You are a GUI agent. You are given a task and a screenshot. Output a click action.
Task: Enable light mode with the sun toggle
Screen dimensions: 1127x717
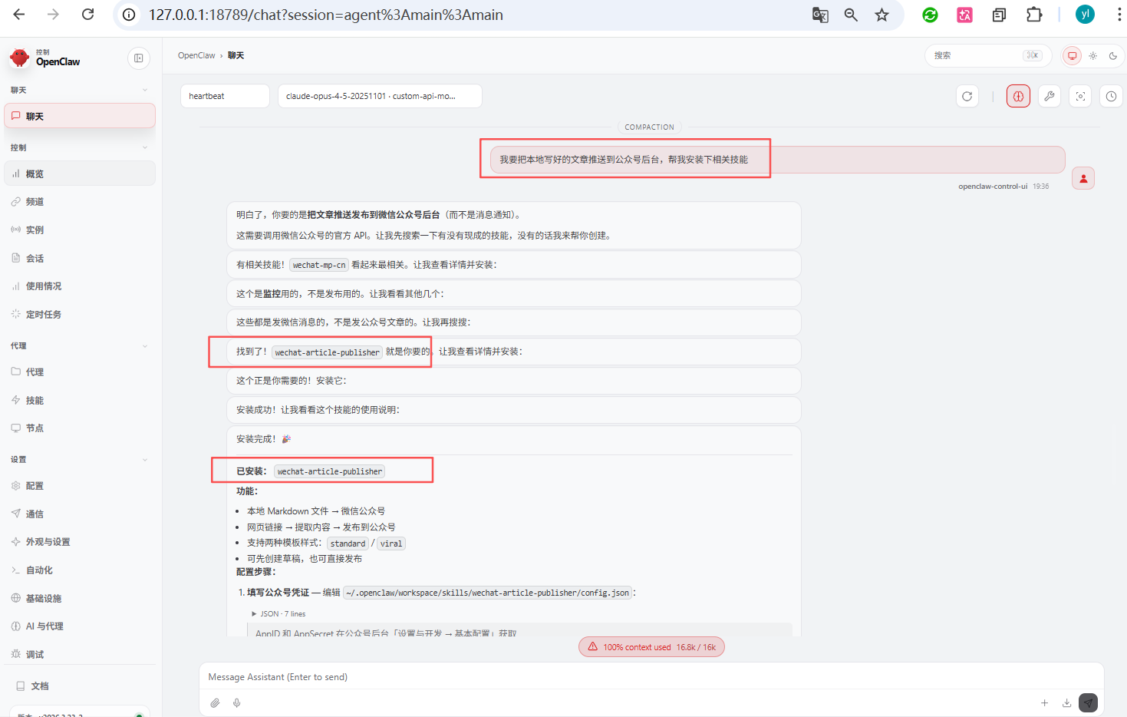[1092, 55]
